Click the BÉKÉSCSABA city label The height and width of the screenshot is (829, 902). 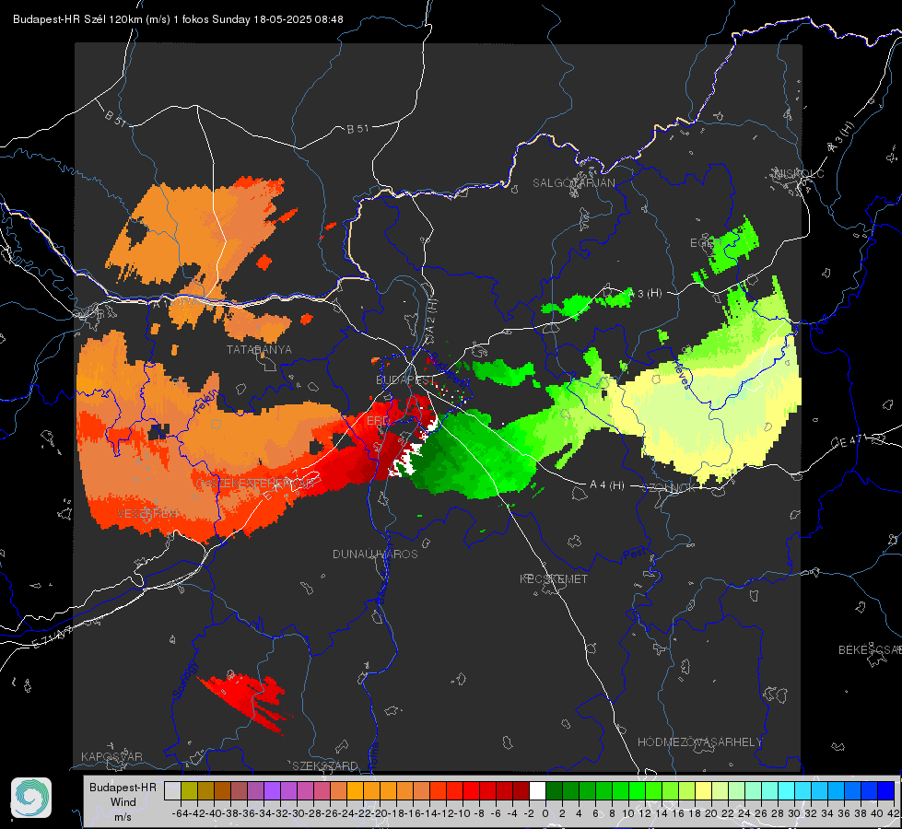[870, 650]
